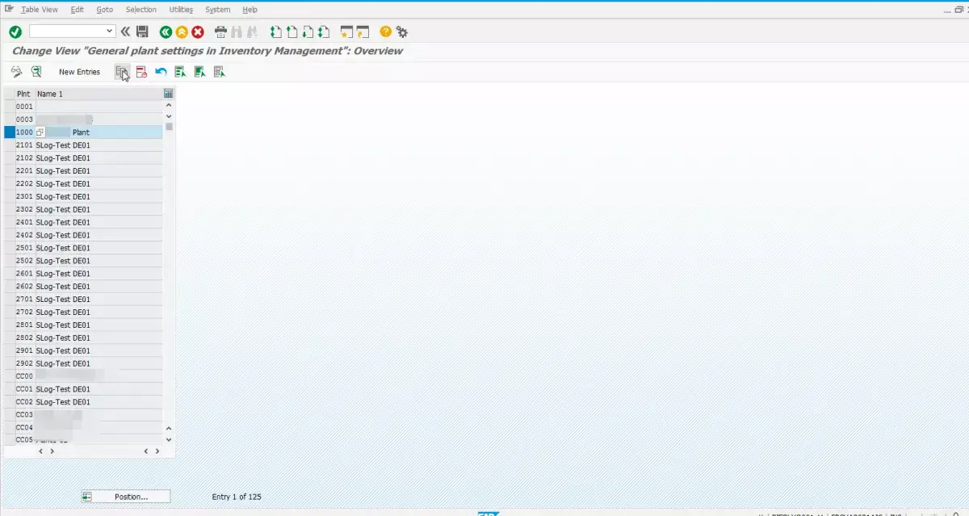This screenshot has width=969, height=516.
Task: Click the Previous Page icon
Action: [292, 31]
